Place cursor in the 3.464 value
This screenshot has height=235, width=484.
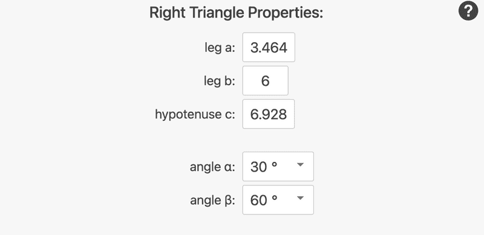(x=269, y=48)
